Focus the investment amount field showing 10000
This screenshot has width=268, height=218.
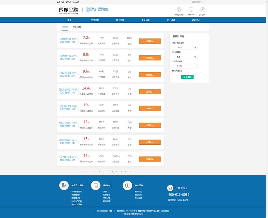point(187,48)
